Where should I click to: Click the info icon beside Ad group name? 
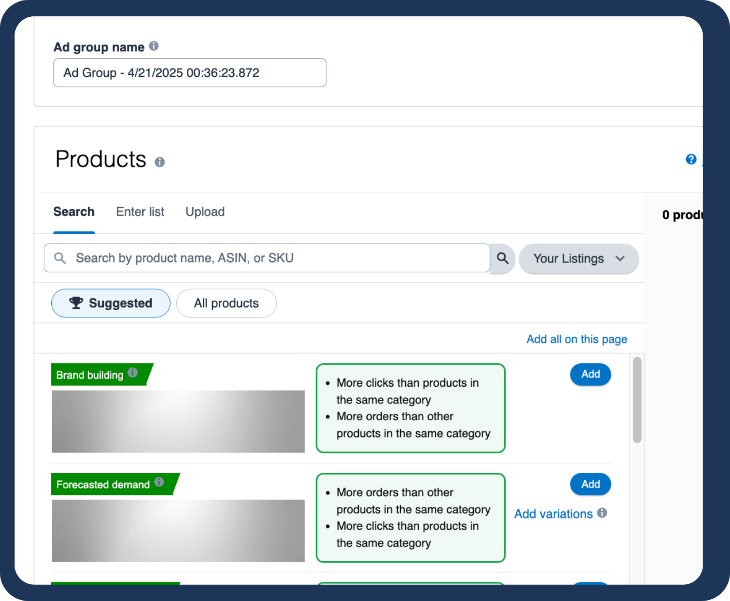point(154,46)
